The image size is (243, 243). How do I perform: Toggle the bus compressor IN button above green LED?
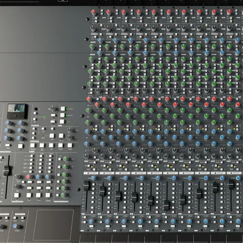point(21,146)
